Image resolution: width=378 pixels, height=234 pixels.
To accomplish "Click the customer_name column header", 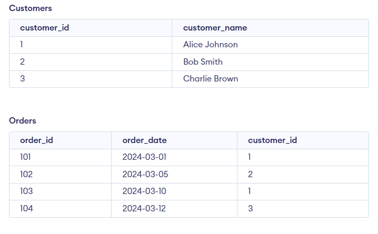I will tap(215, 28).
